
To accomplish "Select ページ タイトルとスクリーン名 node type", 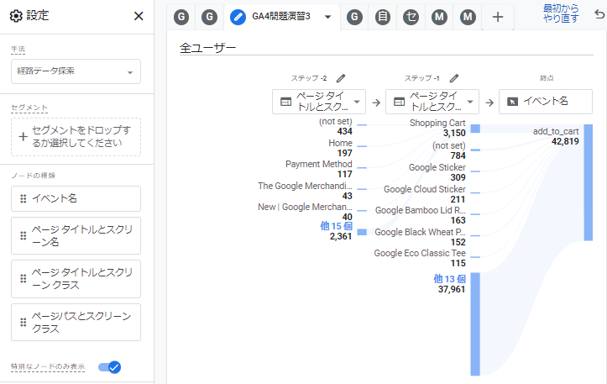I will (x=76, y=235).
